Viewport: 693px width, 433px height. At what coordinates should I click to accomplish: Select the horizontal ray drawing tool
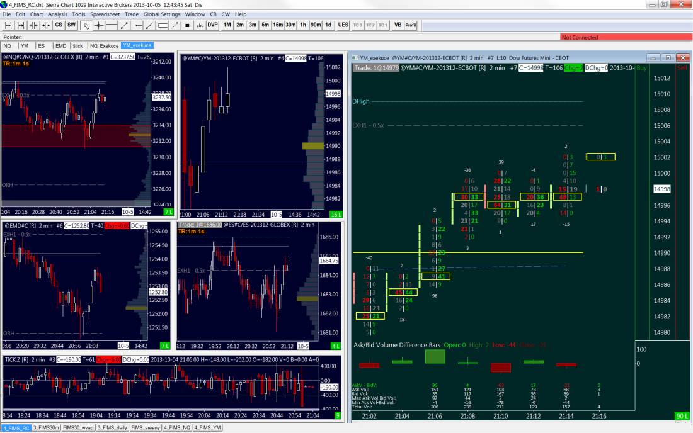[x=138, y=25]
